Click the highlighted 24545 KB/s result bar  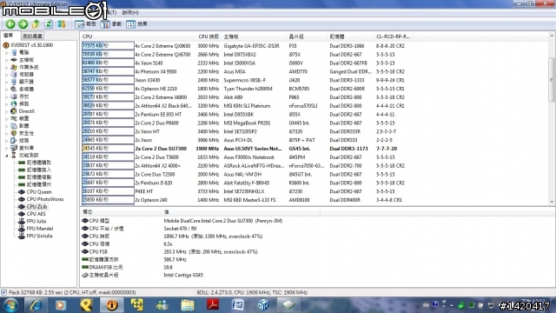coord(108,149)
